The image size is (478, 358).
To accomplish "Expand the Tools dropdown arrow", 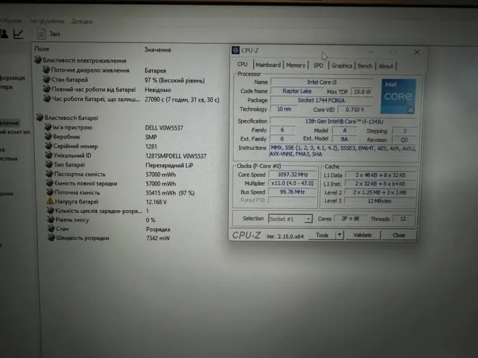I will tap(338, 235).
